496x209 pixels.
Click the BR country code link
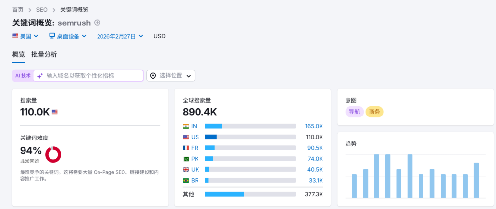tap(195, 180)
